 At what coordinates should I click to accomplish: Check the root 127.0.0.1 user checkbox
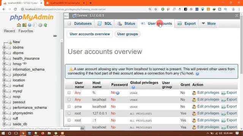tap(69, 113)
